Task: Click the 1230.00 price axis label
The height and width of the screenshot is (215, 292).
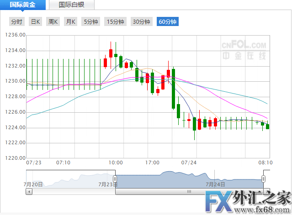Action: coord(15,81)
